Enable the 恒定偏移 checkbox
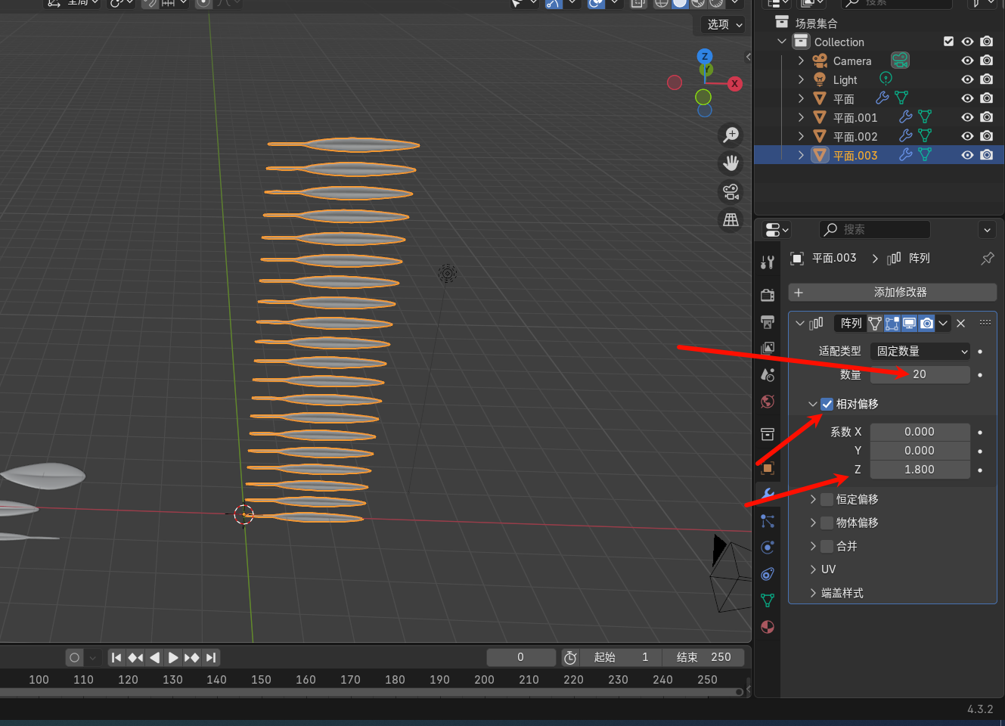 827,499
